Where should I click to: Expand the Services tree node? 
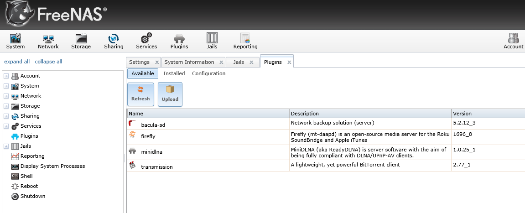point(6,126)
